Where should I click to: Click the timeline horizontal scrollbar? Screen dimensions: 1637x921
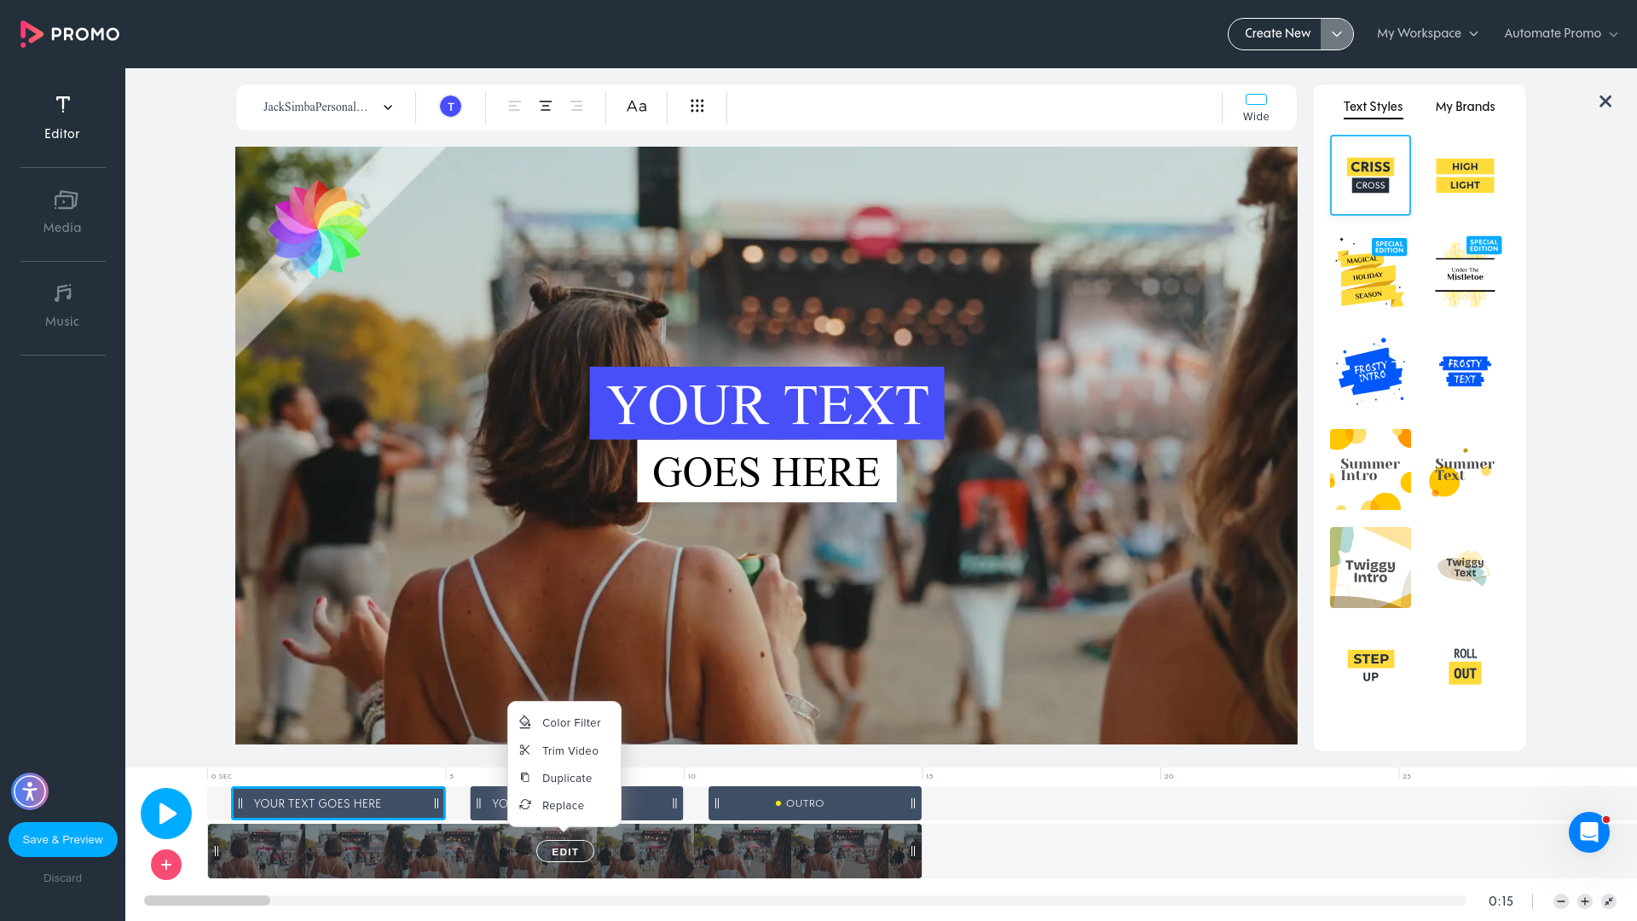point(207,901)
